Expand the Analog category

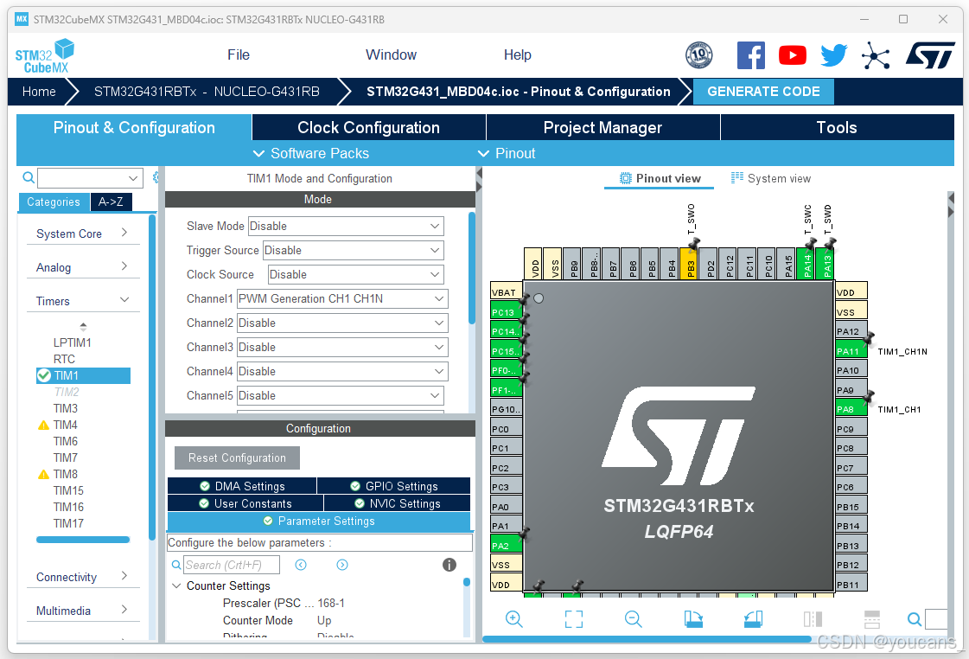tap(83, 267)
